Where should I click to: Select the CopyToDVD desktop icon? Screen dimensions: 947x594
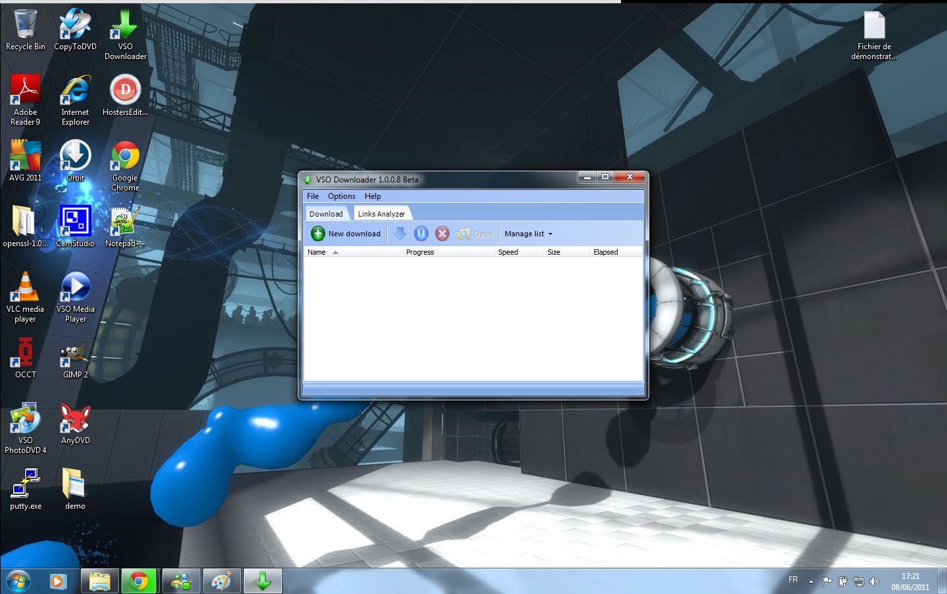tap(76, 30)
